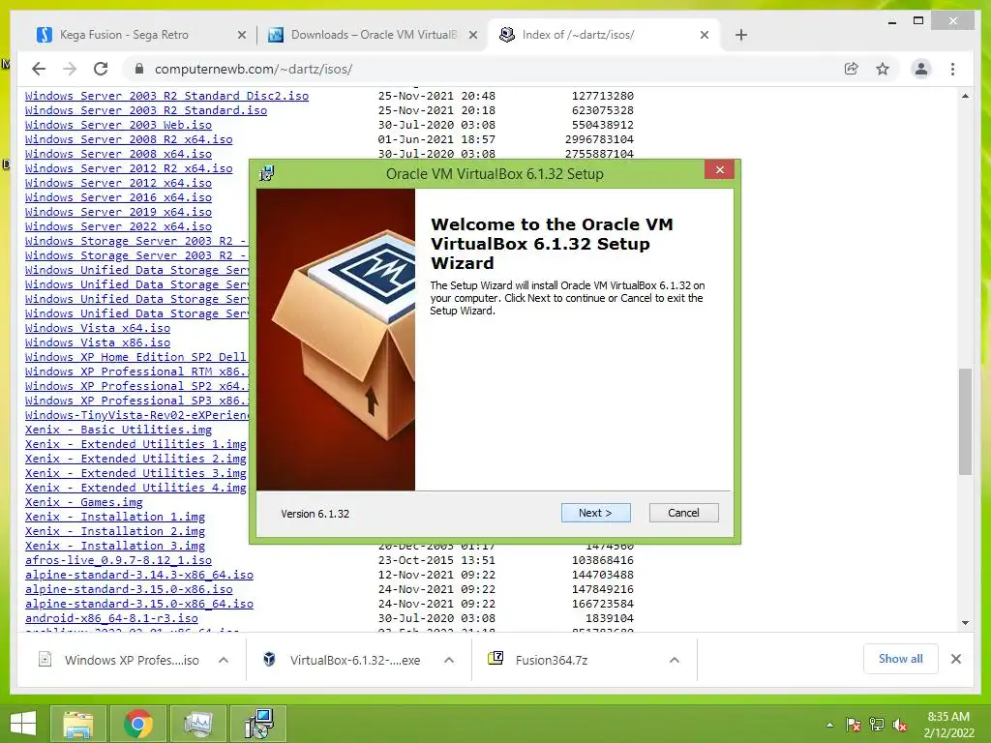Open android-x86_64-8.1-r3.iso link
The height and width of the screenshot is (743, 991).
111,619
